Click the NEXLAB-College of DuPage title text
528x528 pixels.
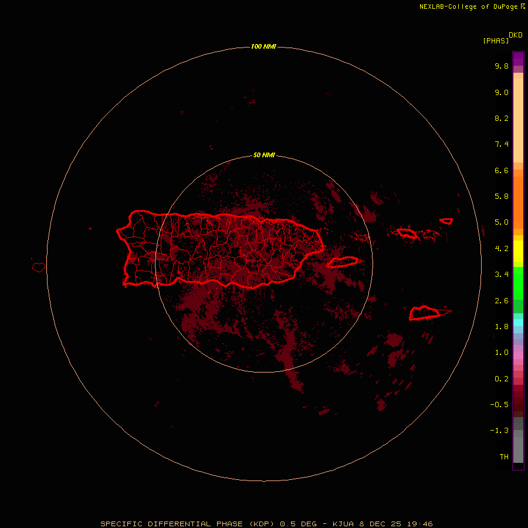(x=468, y=6)
